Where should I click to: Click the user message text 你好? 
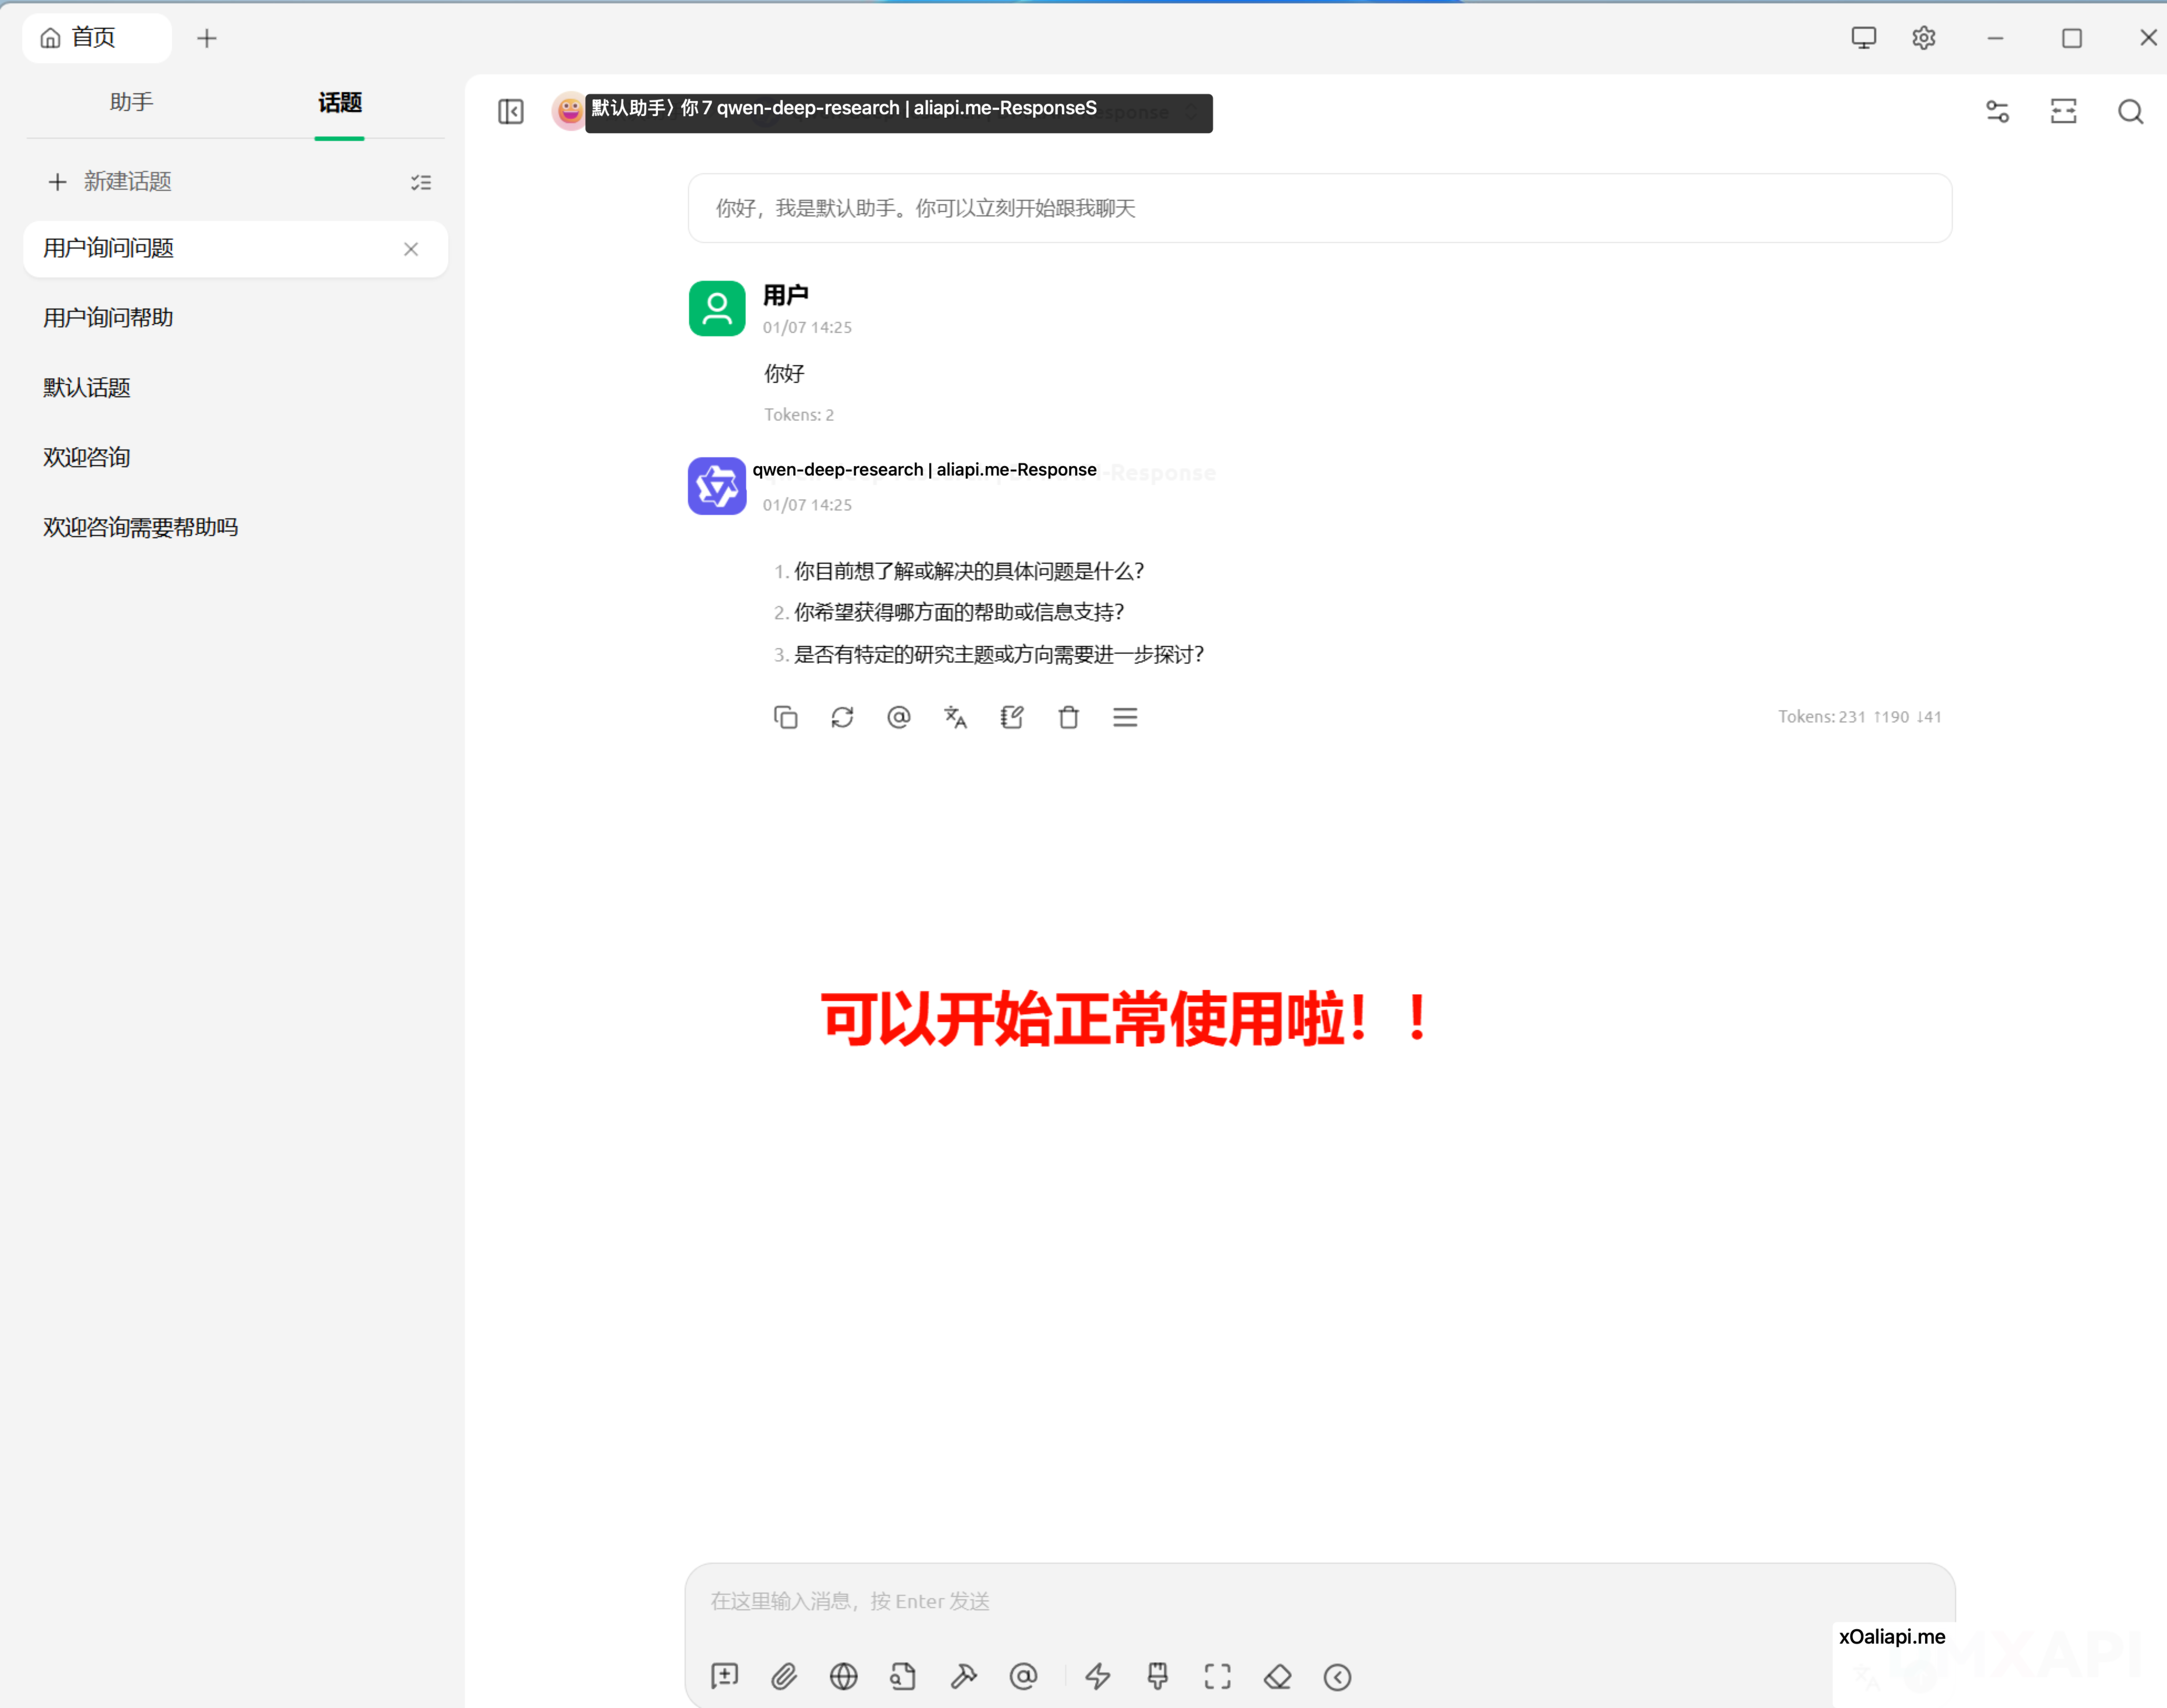point(785,374)
